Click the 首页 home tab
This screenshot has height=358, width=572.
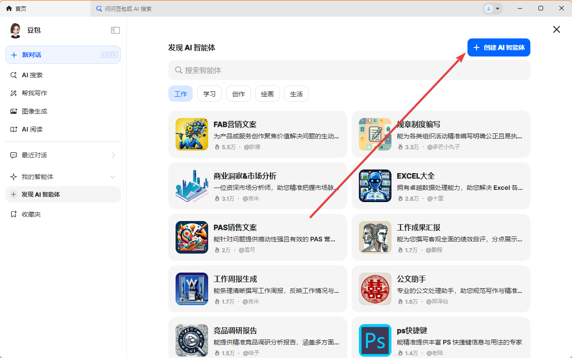click(45, 9)
